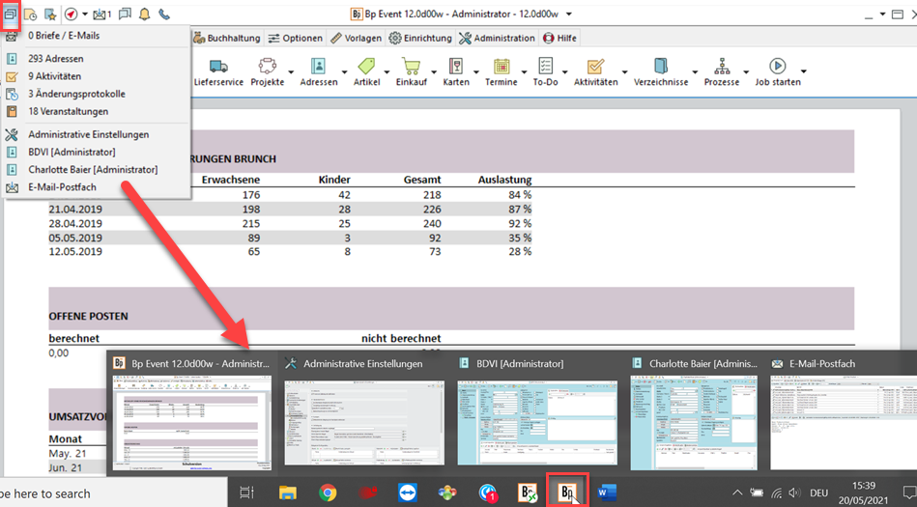The image size is (917, 507).
Task: Open TeamViewer from the taskbar
Action: pyautogui.click(x=407, y=493)
